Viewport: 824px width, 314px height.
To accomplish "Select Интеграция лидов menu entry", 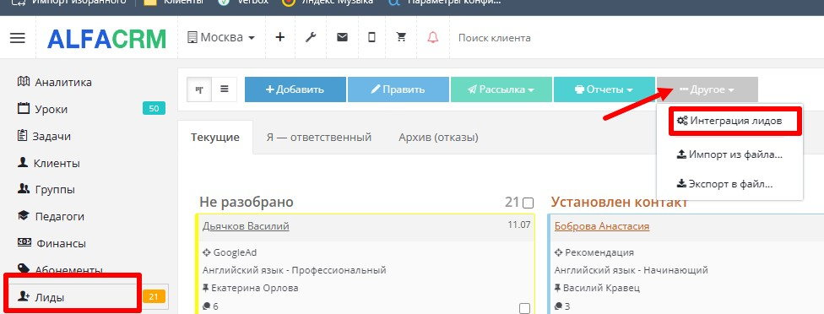I will coord(735,121).
